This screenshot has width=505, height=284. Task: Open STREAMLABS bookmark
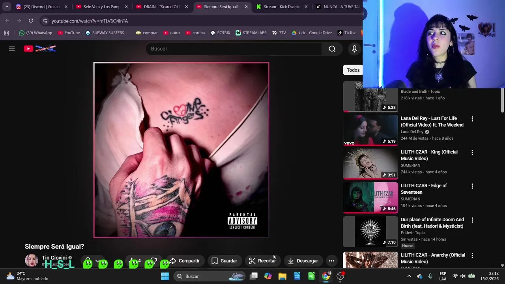point(251,33)
